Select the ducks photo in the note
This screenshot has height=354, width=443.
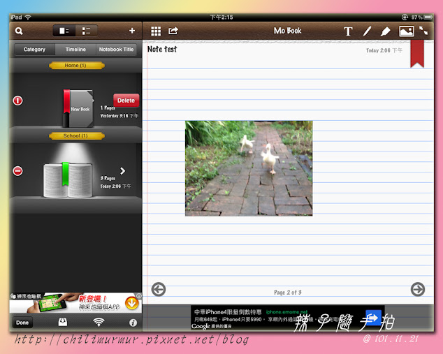click(x=249, y=168)
